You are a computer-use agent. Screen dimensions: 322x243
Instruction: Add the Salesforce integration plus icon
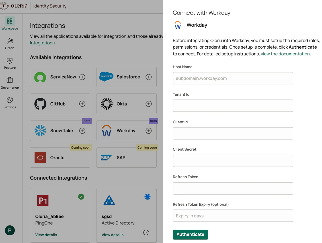tap(149, 77)
